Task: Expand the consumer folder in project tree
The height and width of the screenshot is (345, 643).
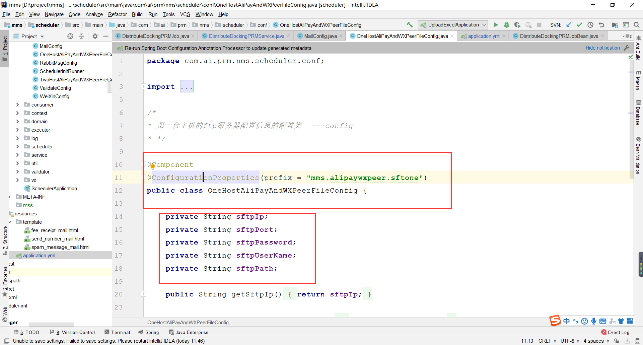Action: [18, 105]
